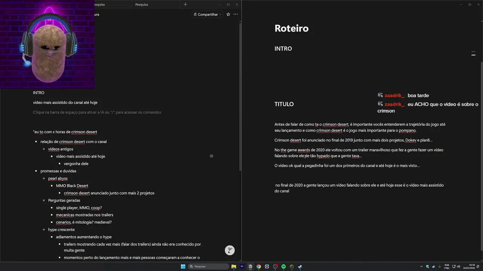Click the bullet 'adiamentos aumentando o hype'

point(84,237)
